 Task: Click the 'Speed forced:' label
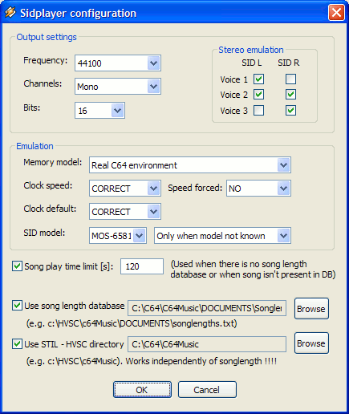(x=195, y=188)
